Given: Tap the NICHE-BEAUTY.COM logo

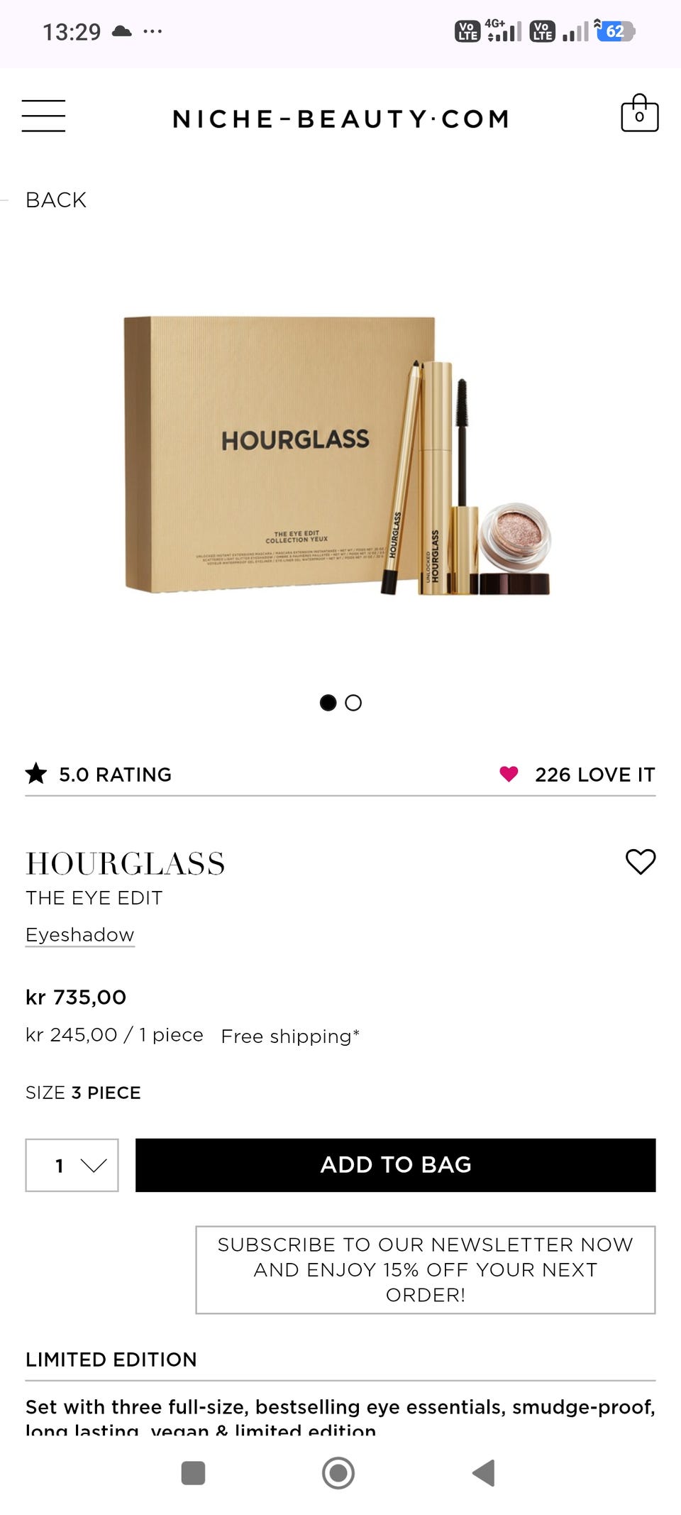Looking at the screenshot, I should click(x=341, y=119).
